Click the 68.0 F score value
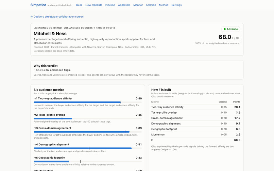Viewport: 274px width, 171px height. [225, 37]
